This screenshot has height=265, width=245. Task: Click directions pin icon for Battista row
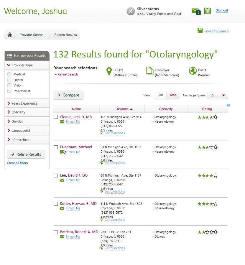pos(102,248)
